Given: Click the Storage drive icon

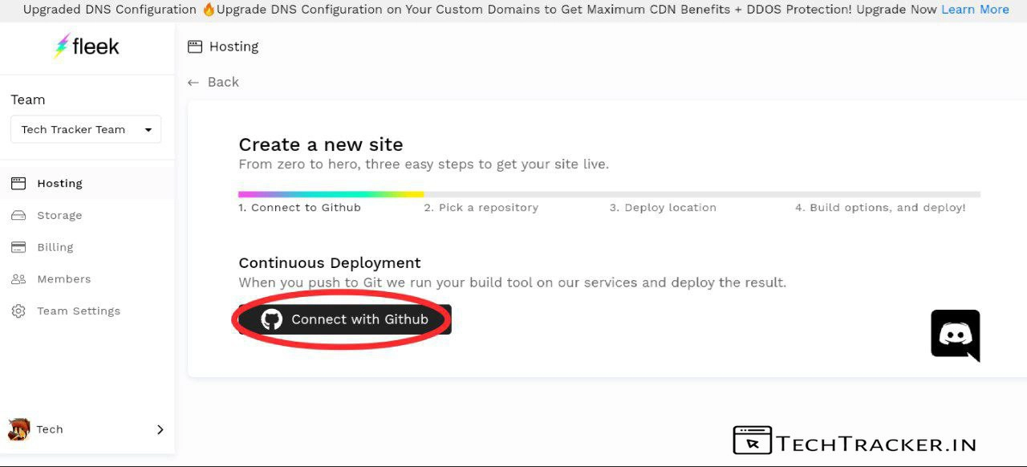Looking at the screenshot, I should [x=18, y=215].
